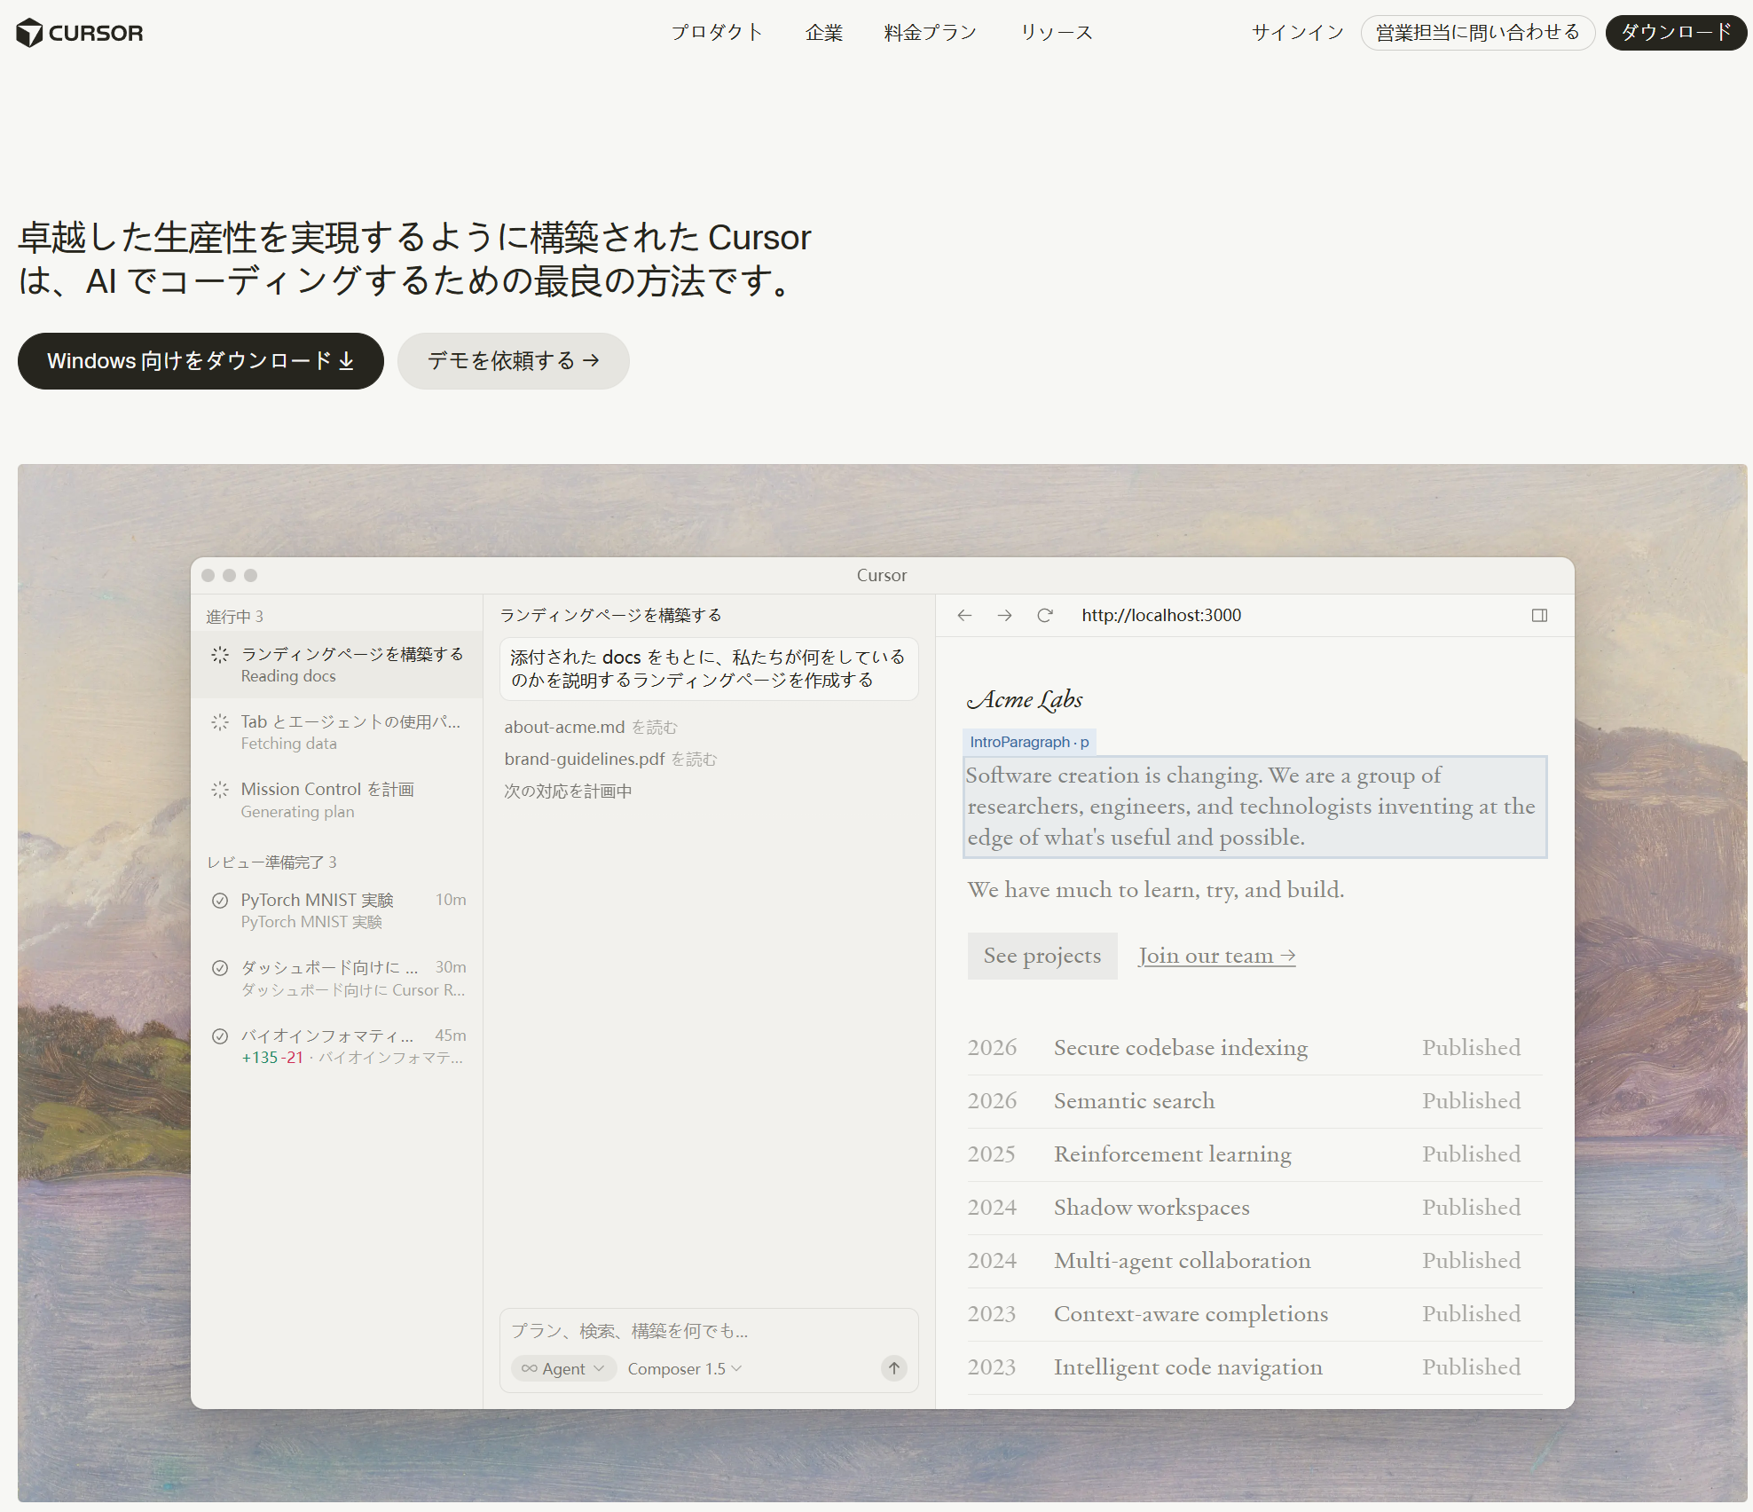Screen dimensions: 1753x1512
Task: Click the reload icon next to the address bar
Action: click(x=1045, y=615)
